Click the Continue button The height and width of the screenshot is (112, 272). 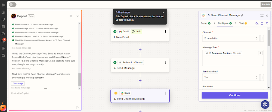(235, 95)
